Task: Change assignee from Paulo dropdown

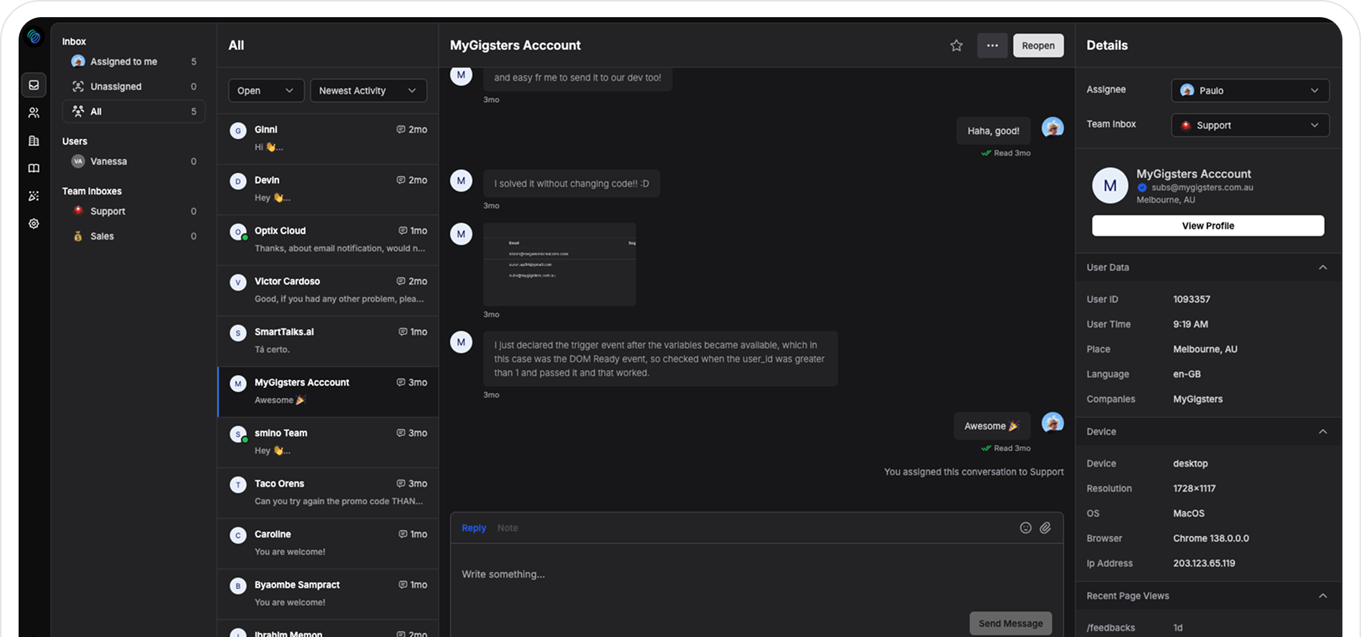Action: click(1249, 91)
